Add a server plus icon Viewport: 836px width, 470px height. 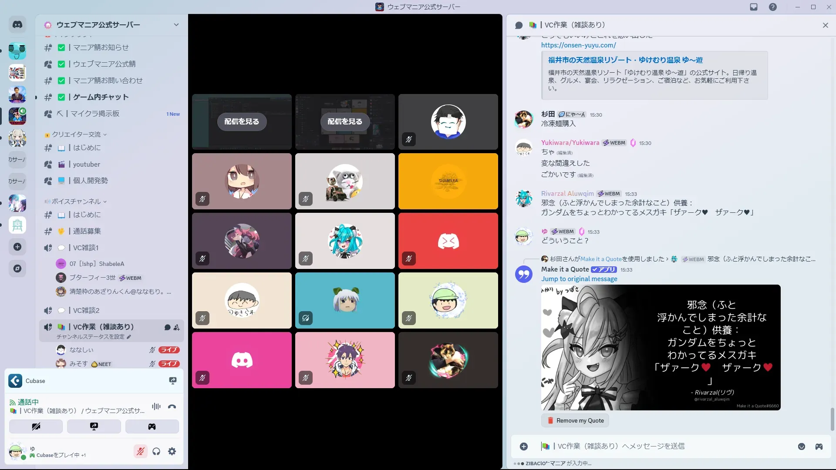point(17,247)
